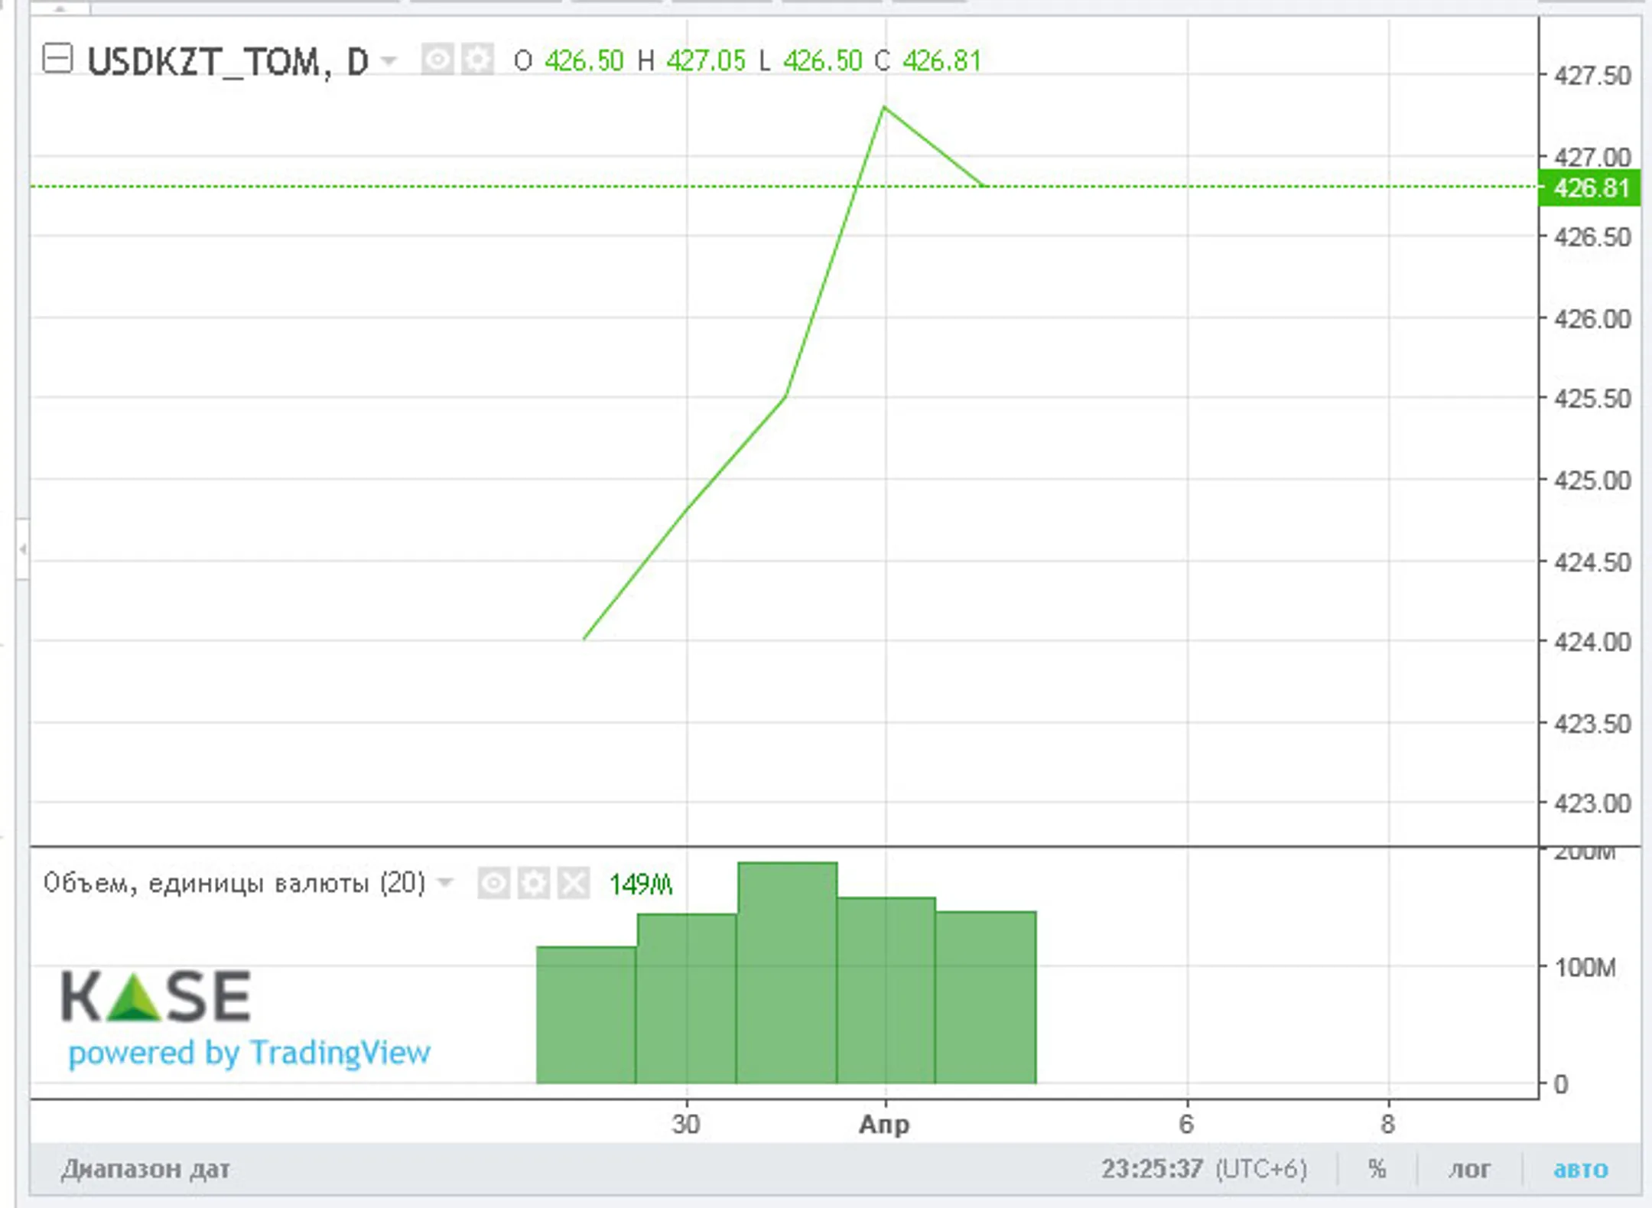Click the KASE logo
Screen dimensions: 1652x1208
(156, 996)
